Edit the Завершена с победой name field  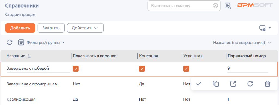[x=38, y=69]
